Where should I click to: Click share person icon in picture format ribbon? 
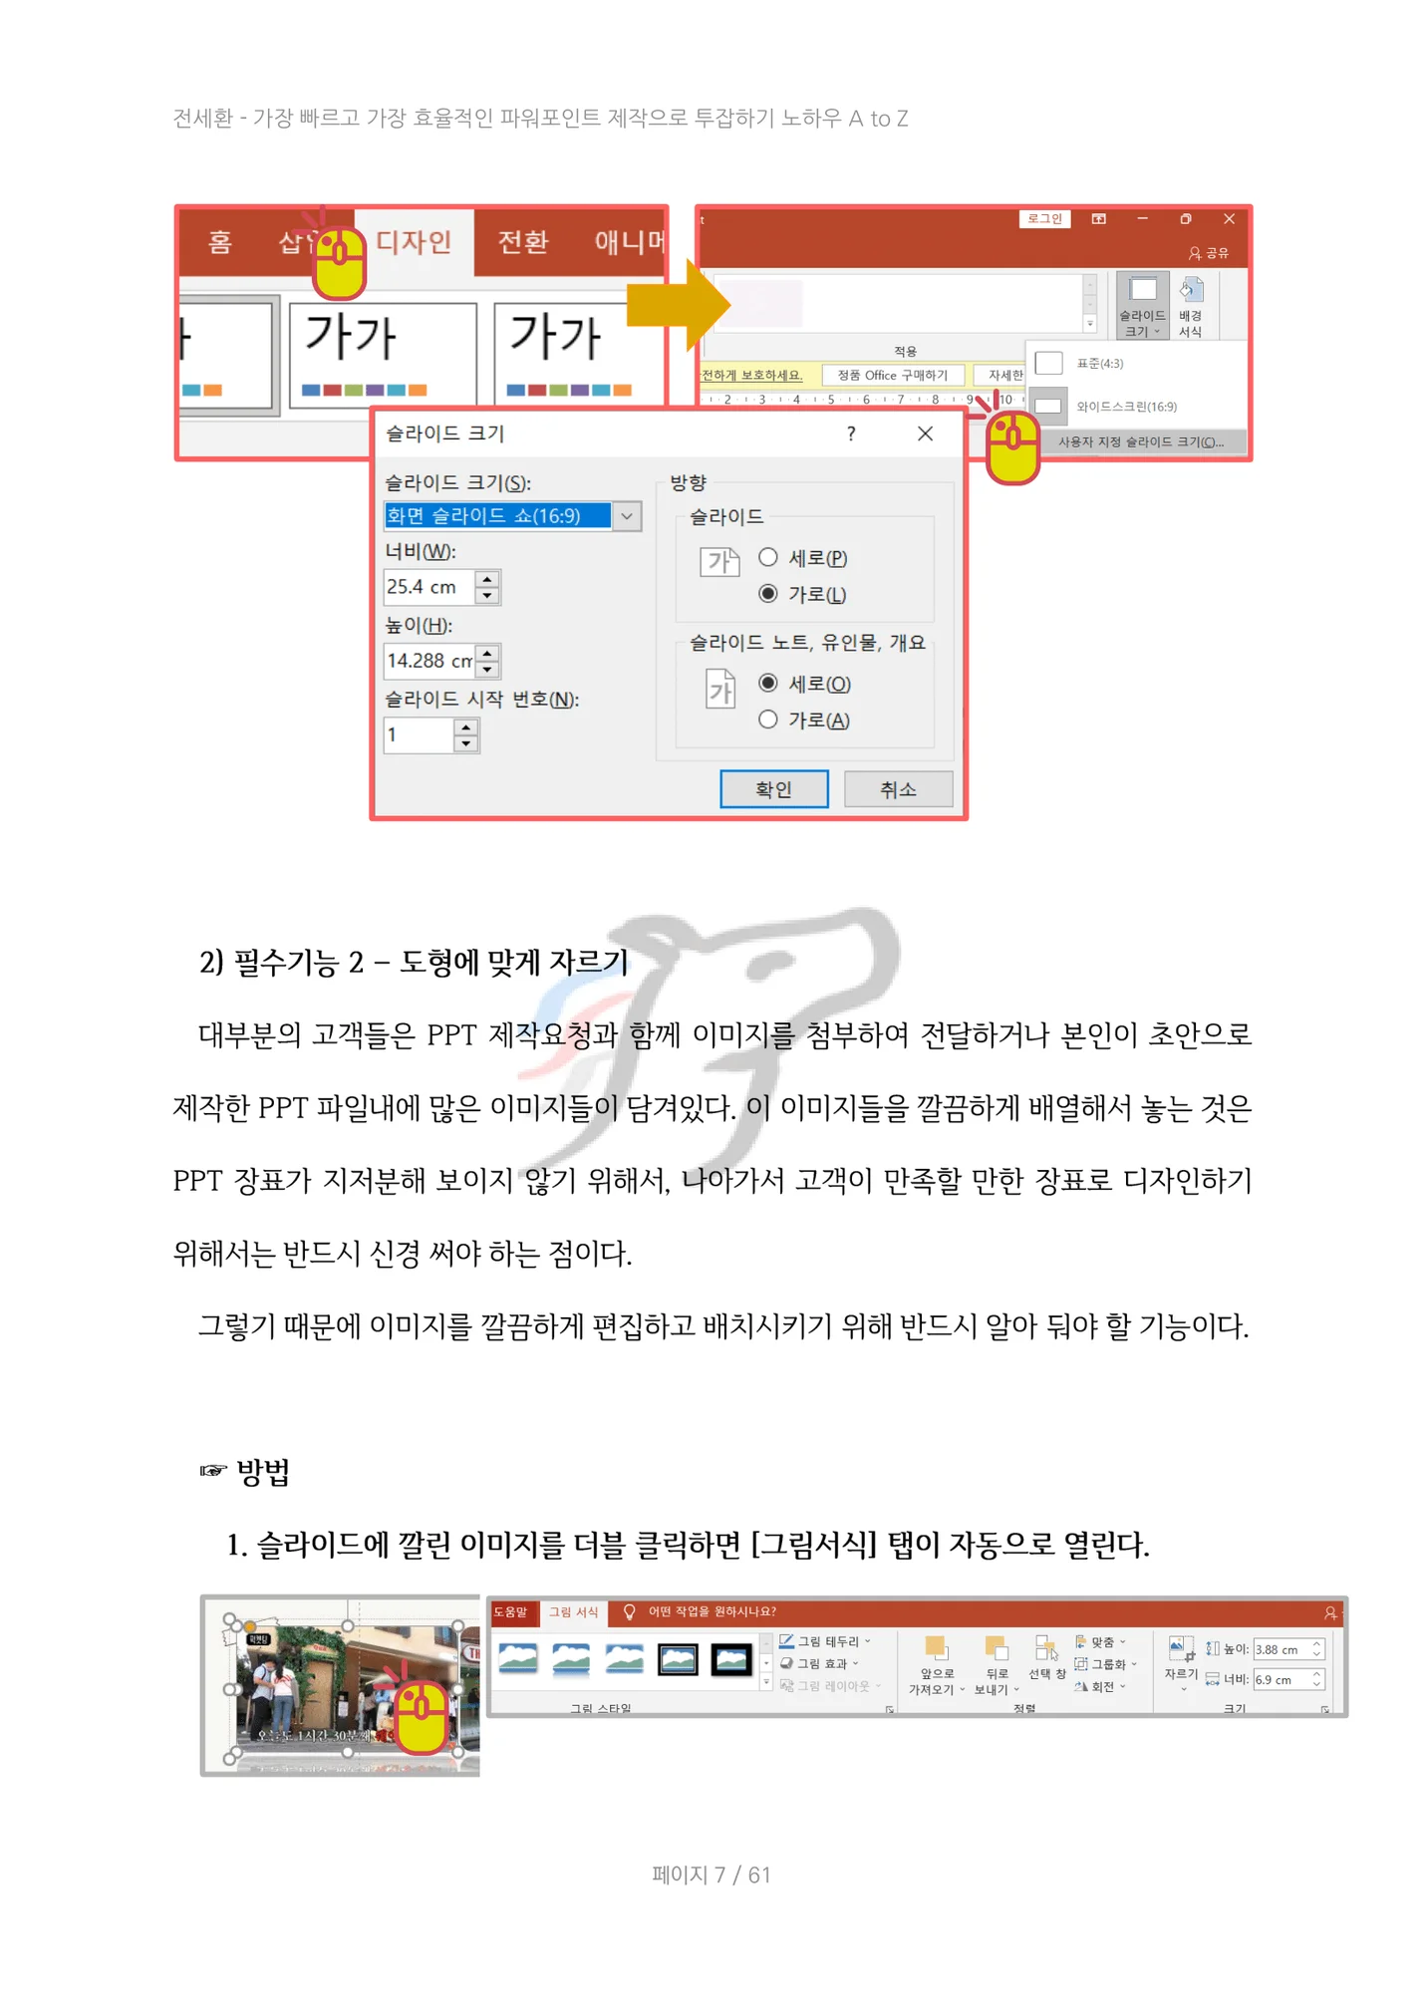click(x=1329, y=1611)
